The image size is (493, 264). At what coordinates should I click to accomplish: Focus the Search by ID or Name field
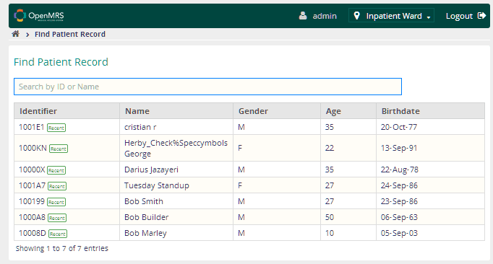(x=208, y=87)
